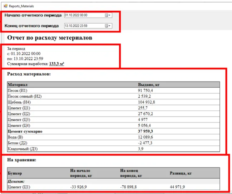This screenshot has width=232, height=194.
Task: Click the end date field 13.10.2022 23:59
Action: click(88, 26)
